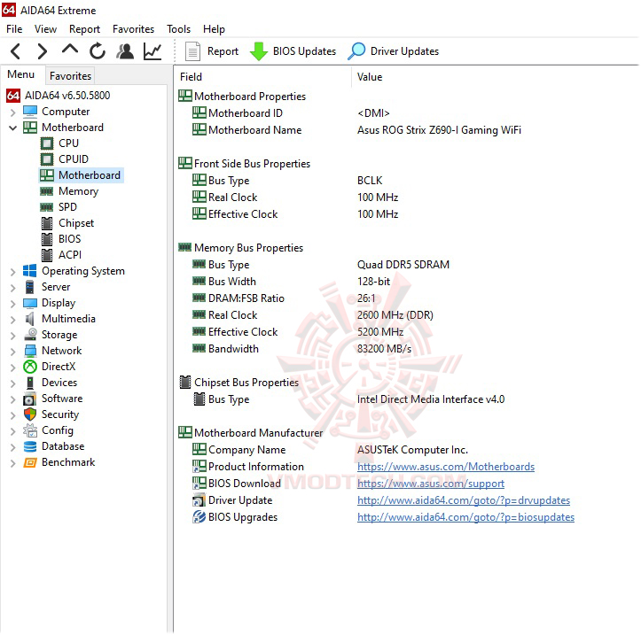The height and width of the screenshot is (635, 641).
Task: Click the Storage drive icon
Action: 30,335
